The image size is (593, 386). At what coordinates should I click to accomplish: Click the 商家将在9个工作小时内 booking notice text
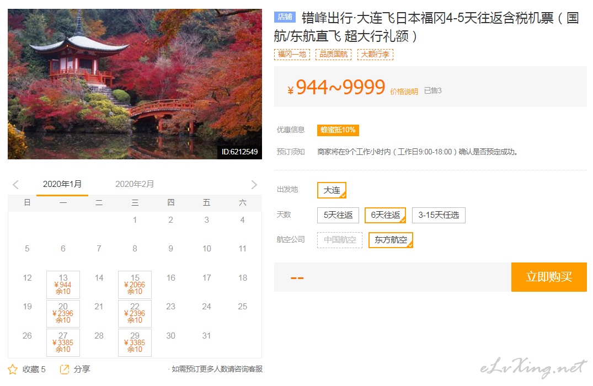coord(417,152)
